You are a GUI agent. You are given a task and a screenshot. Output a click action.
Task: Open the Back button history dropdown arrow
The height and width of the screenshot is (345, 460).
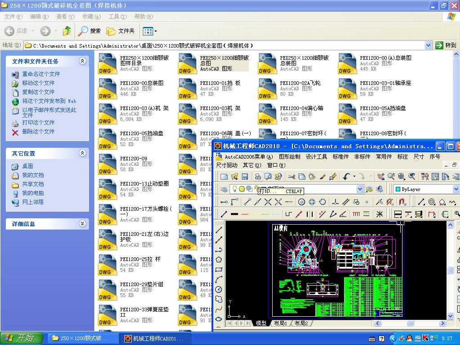coord(33,31)
